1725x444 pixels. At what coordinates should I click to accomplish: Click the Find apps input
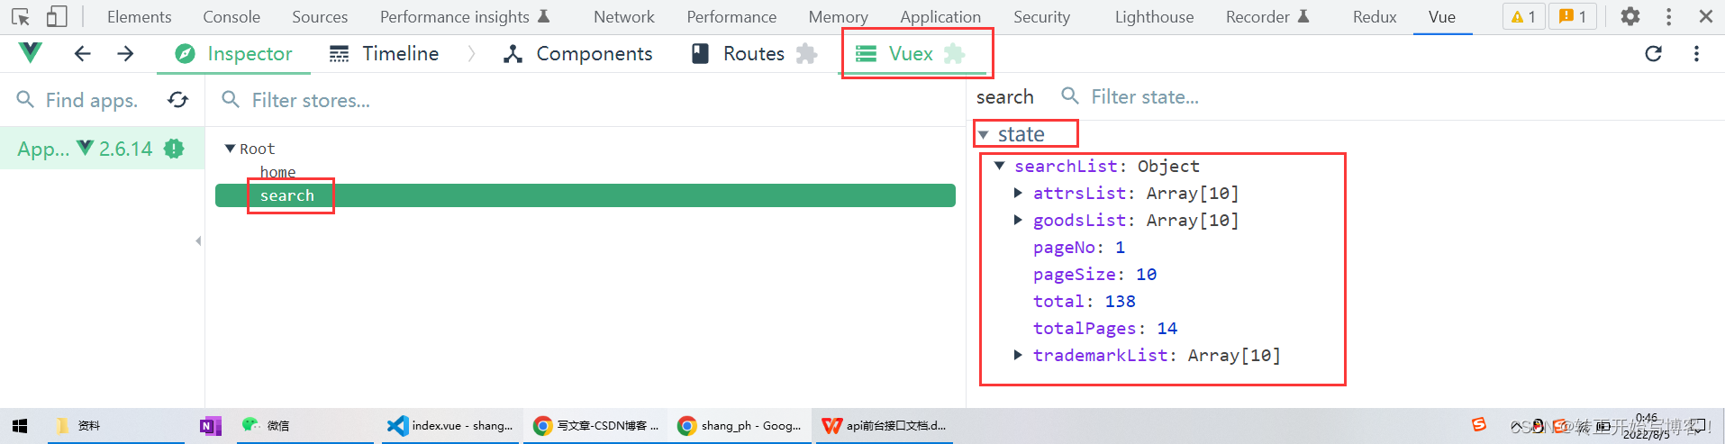point(91,100)
